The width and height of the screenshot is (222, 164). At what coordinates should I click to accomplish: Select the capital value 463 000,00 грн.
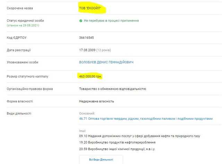click(90, 77)
